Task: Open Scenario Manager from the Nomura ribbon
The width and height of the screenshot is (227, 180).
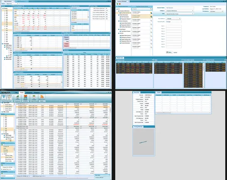Action: click(x=25, y=98)
